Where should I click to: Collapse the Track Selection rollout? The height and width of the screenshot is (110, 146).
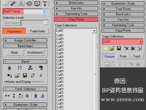click(25, 89)
